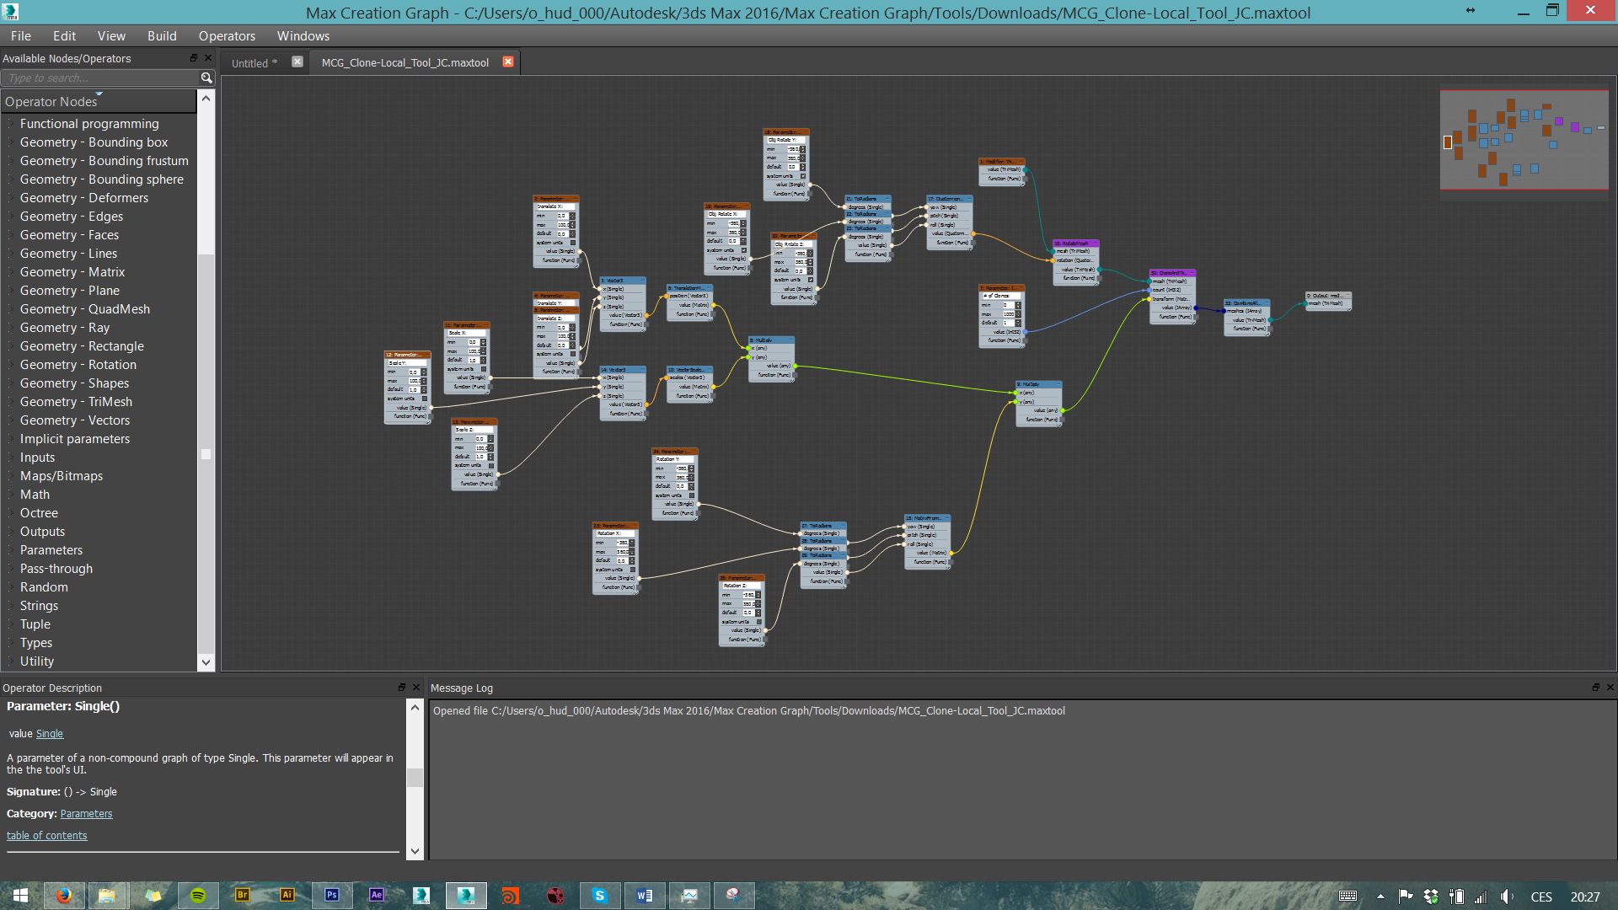
Task: Click the # of Clones max value stepper
Action: 1018,313
